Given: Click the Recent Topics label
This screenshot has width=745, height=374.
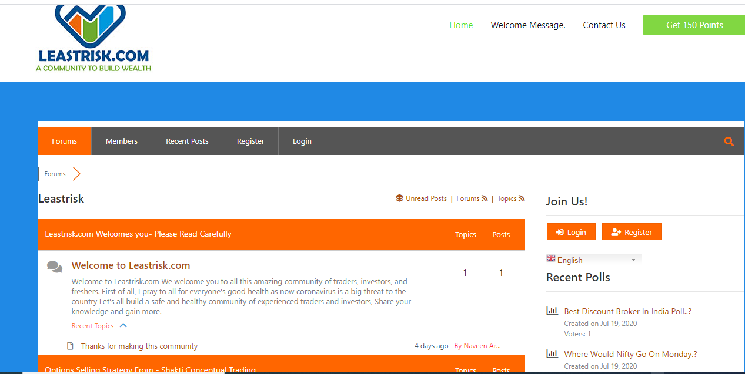Looking at the screenshot, I should point(93,325).
